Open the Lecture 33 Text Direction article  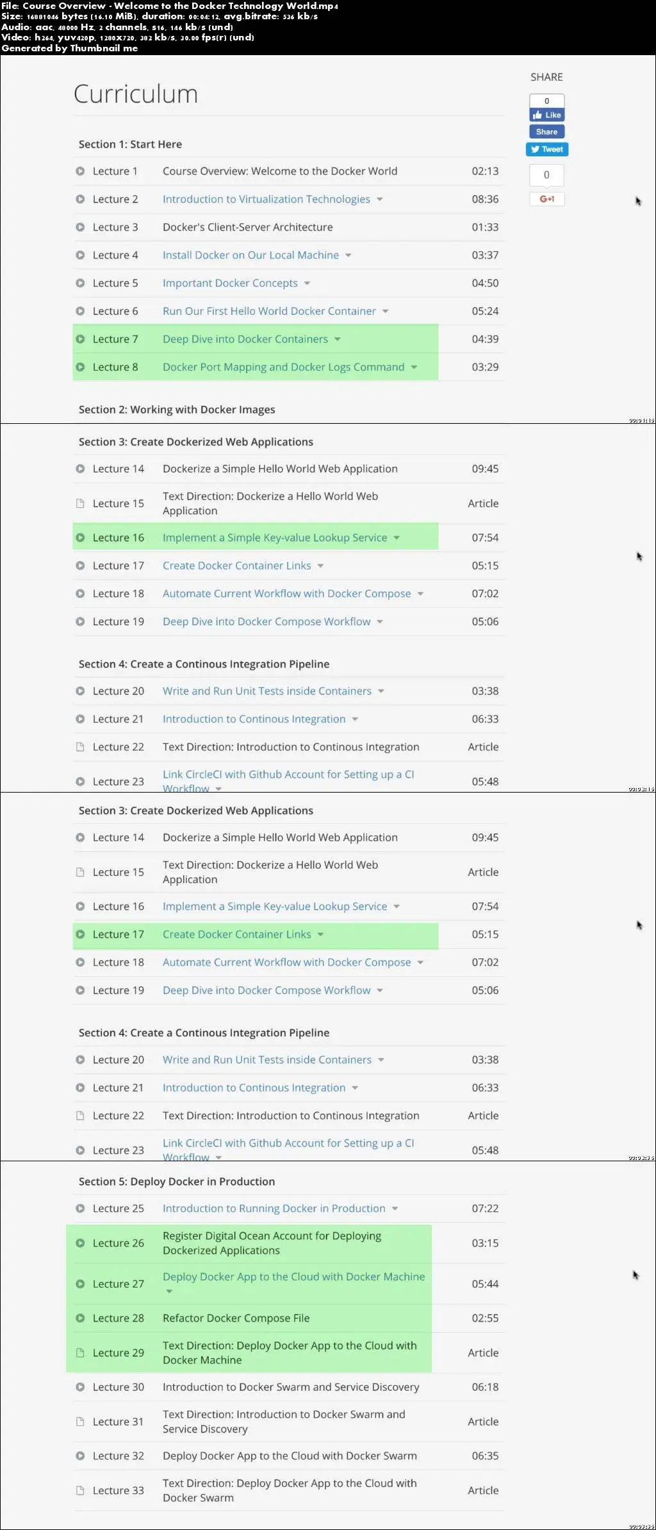point(290,1490)
